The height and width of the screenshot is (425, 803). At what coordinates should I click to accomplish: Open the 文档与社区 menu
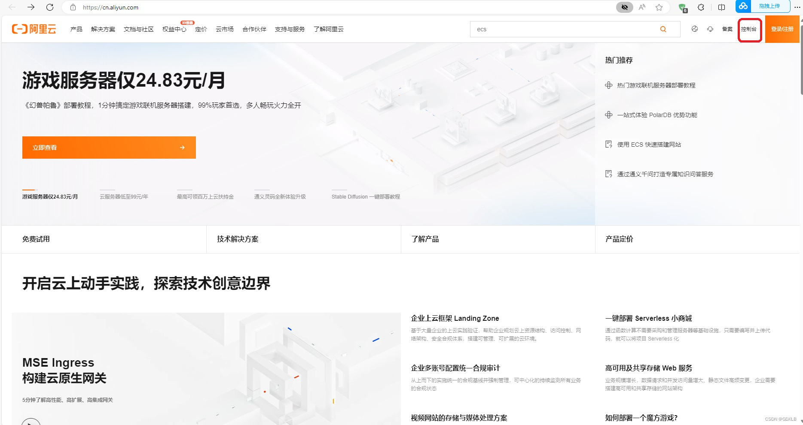click(x=139, y=29)
